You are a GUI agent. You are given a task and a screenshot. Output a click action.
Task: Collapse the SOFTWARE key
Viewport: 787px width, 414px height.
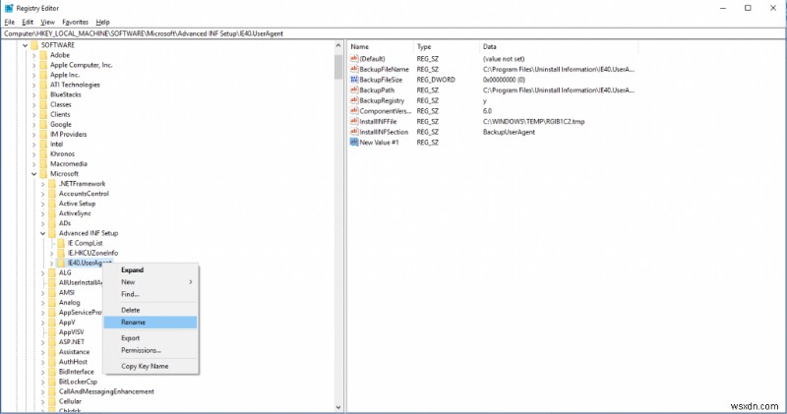(x=25, y=45)
